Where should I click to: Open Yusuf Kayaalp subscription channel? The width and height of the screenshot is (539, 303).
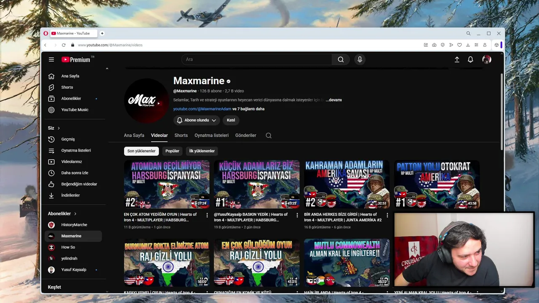73,270
